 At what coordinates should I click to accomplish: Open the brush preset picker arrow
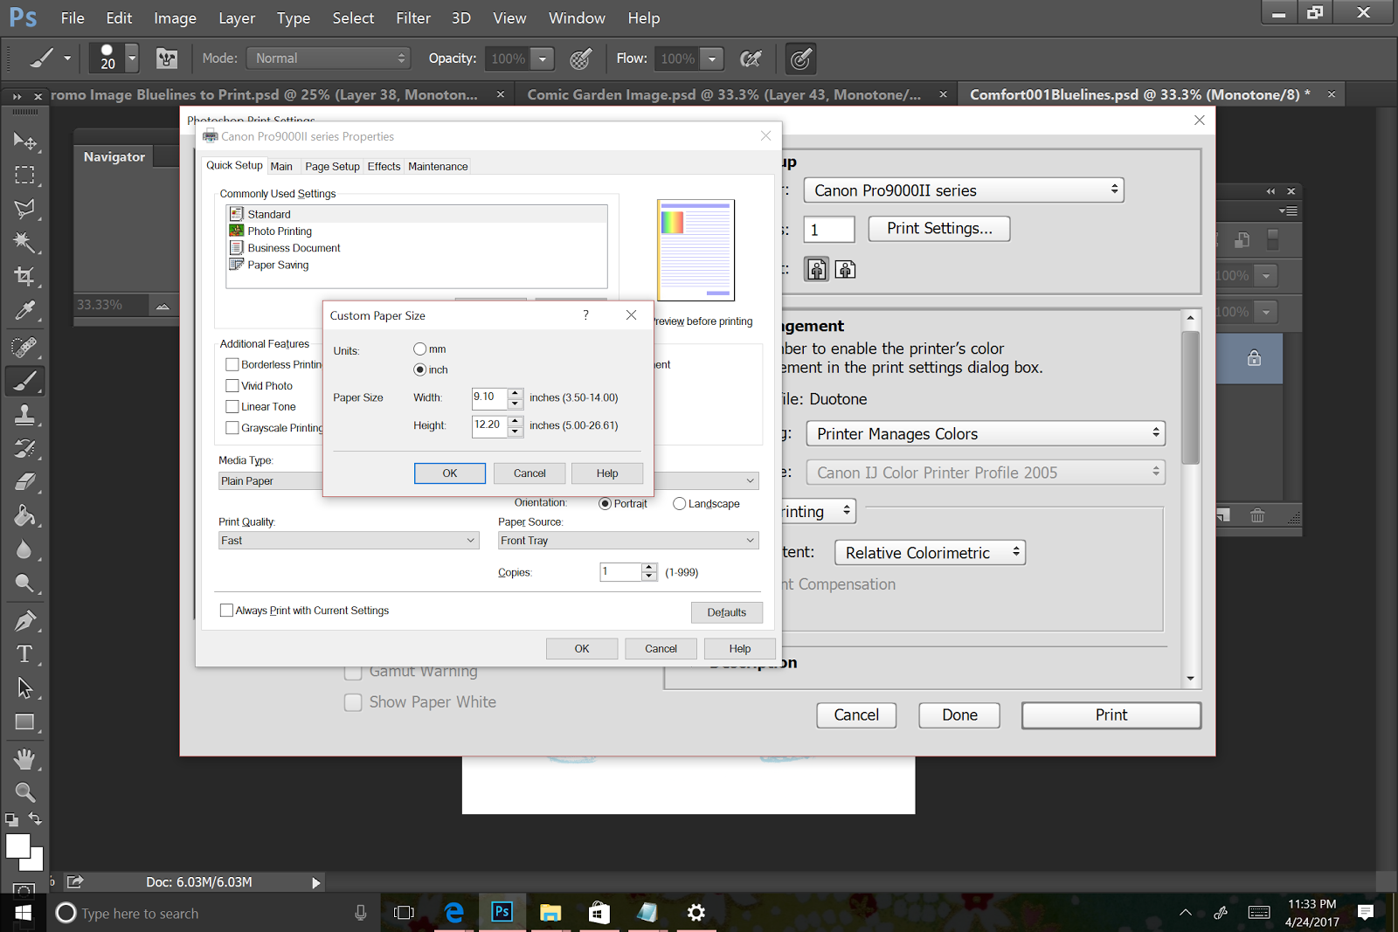(132, 59)
